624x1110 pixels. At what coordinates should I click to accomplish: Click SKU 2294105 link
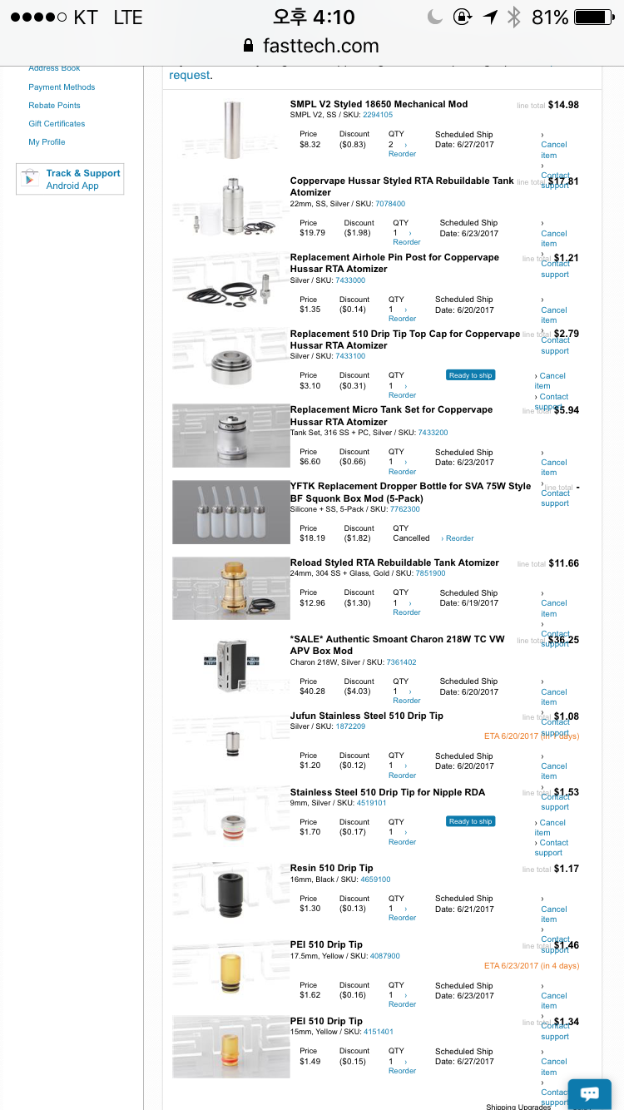(378, 115)
